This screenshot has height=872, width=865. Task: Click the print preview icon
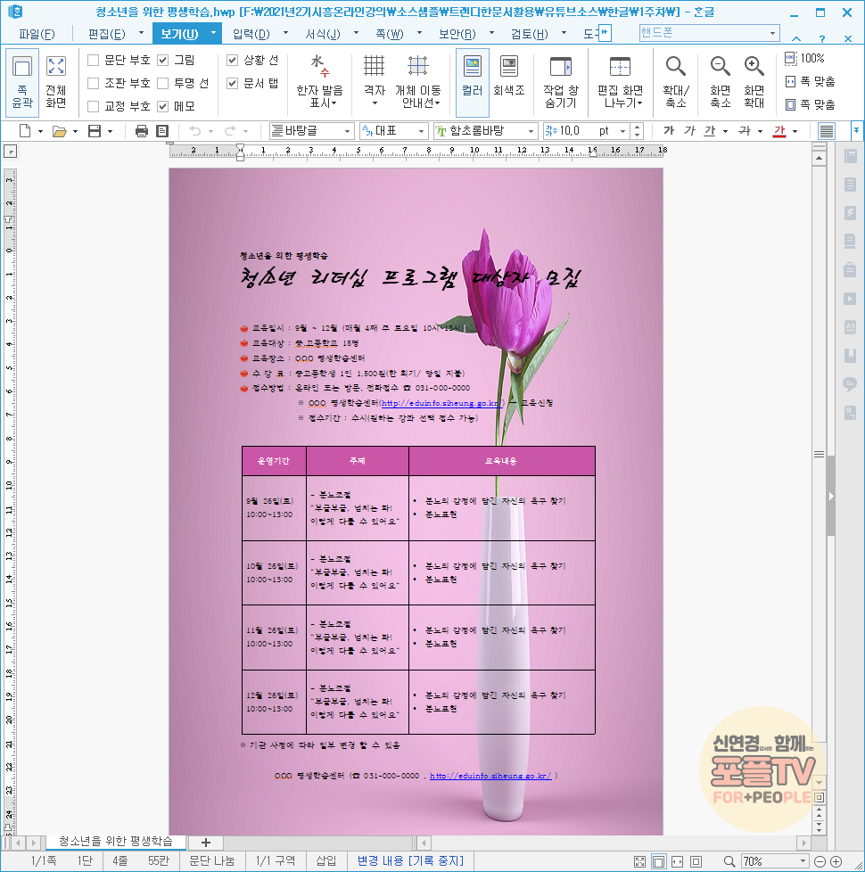click(162, 131)
